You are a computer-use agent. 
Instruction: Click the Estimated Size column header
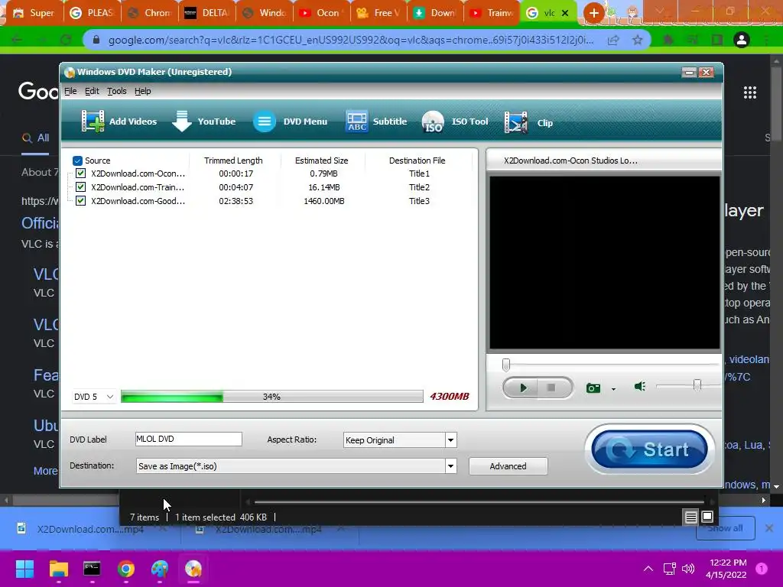(322, 161)
